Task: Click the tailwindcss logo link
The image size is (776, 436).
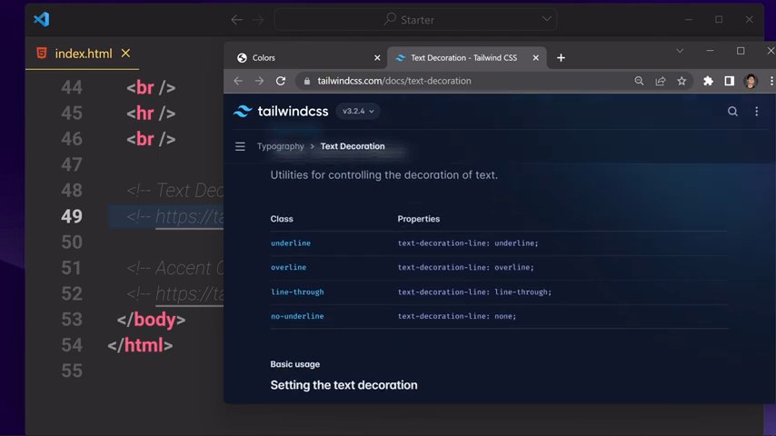Action: [281, 112]
